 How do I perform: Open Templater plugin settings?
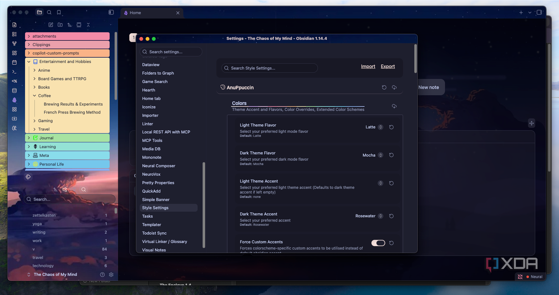click(x=151, y=225)
